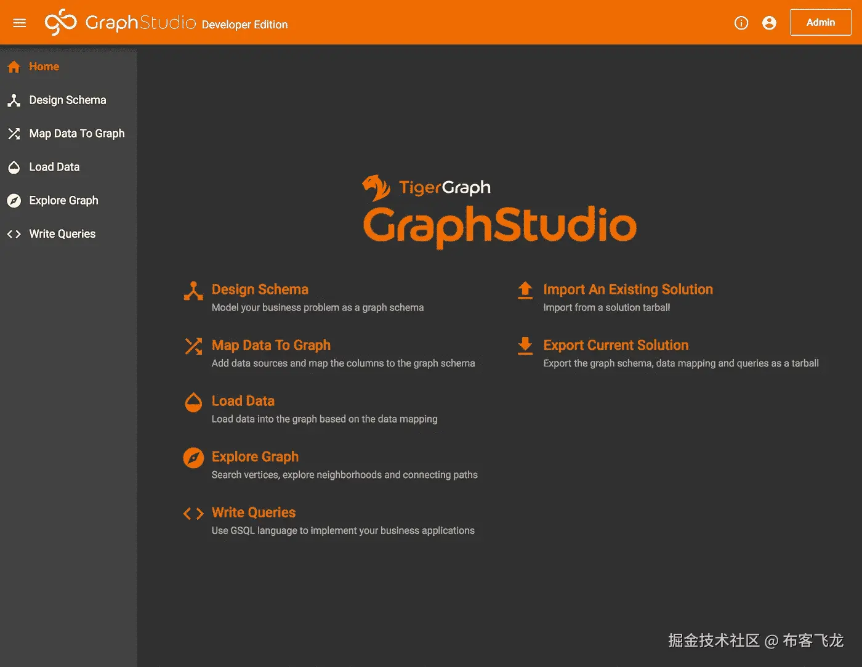The image size is (862, 667).
Task: Click sidebar Load Data droplet icon
Action: tap(14, 167)
